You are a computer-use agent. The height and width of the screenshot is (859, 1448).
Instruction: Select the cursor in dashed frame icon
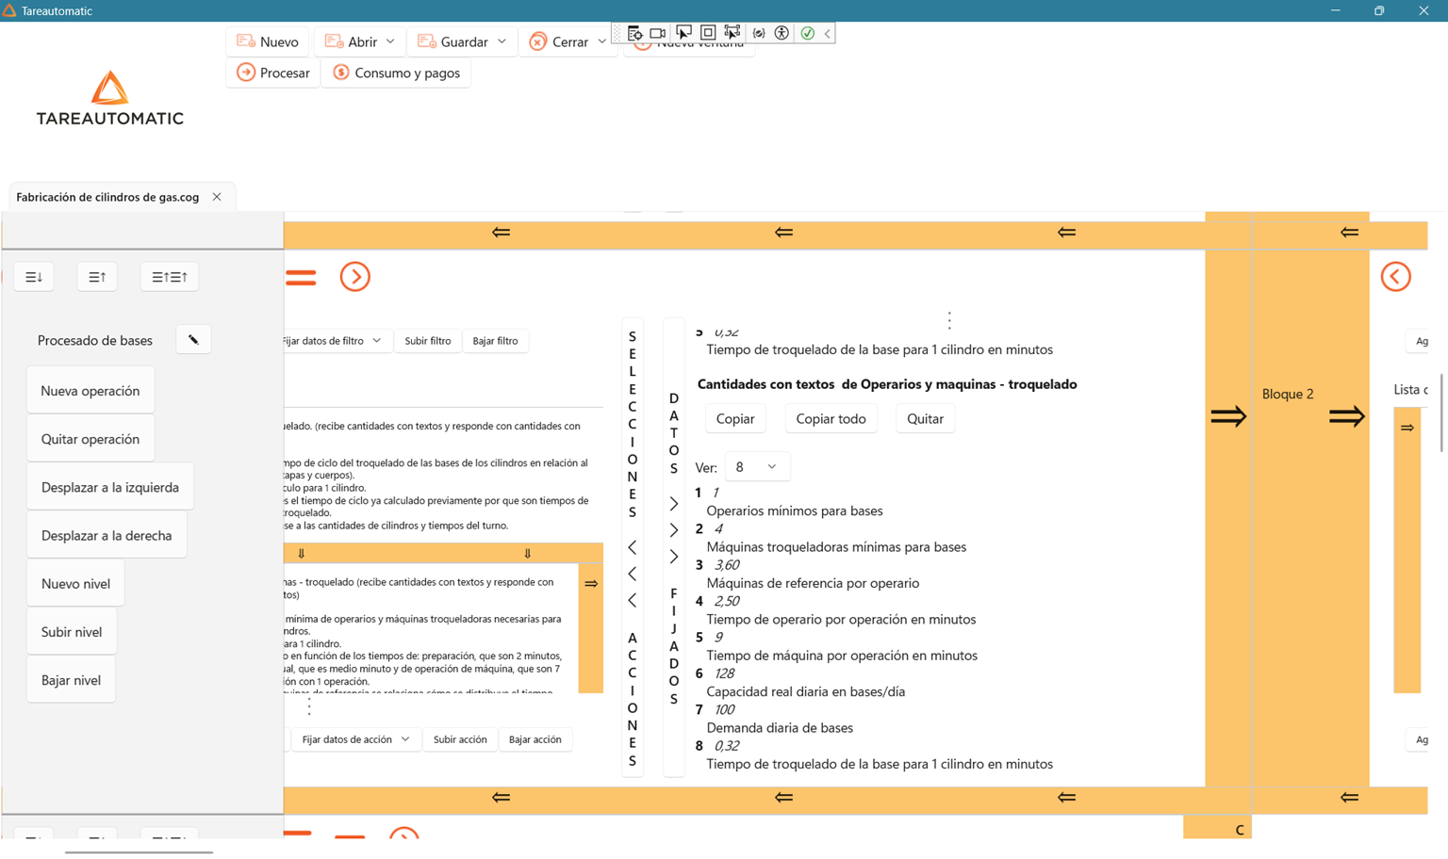[x=732, y=33]
